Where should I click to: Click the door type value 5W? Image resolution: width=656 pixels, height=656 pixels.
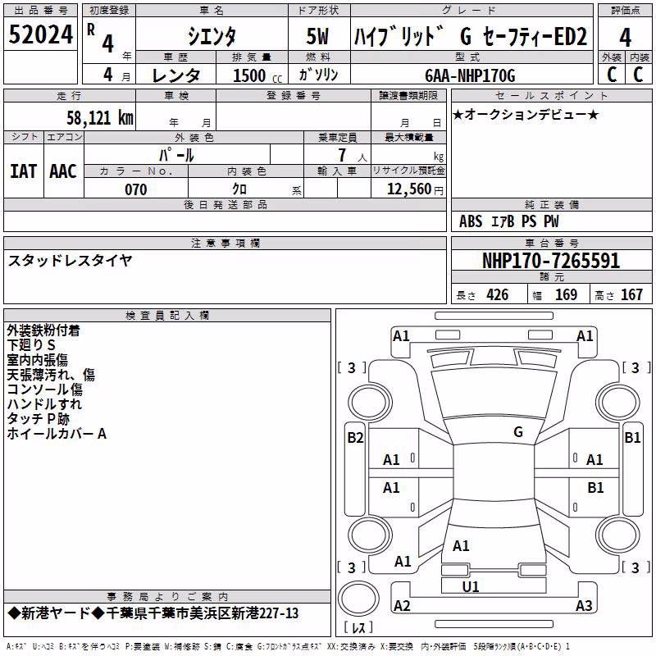318,36
